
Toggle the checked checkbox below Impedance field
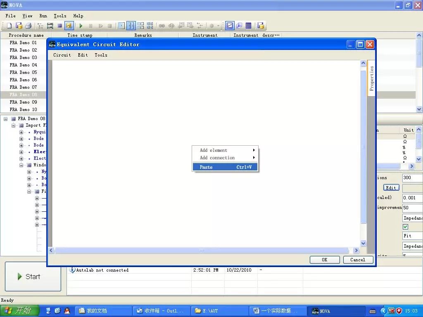405,227
